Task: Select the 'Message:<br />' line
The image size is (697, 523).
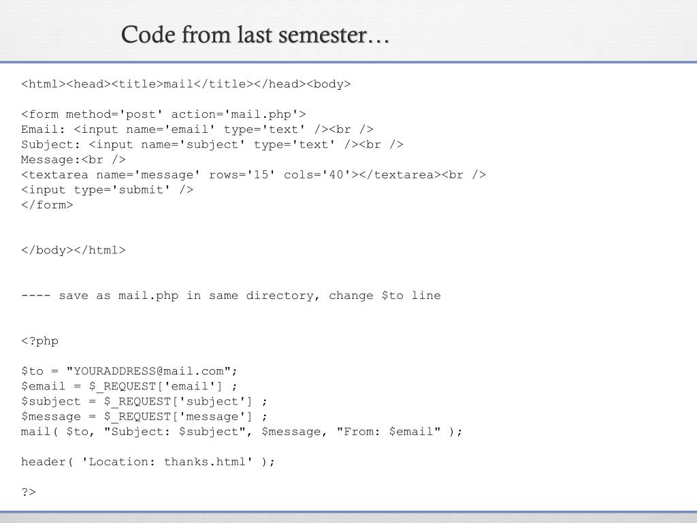Action: tap(74, 159)
